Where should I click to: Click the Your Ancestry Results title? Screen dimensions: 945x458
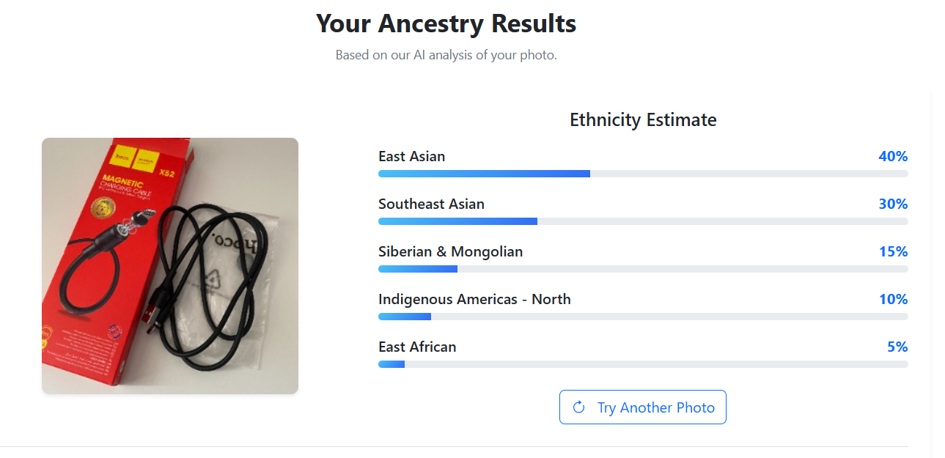(446, 23)
